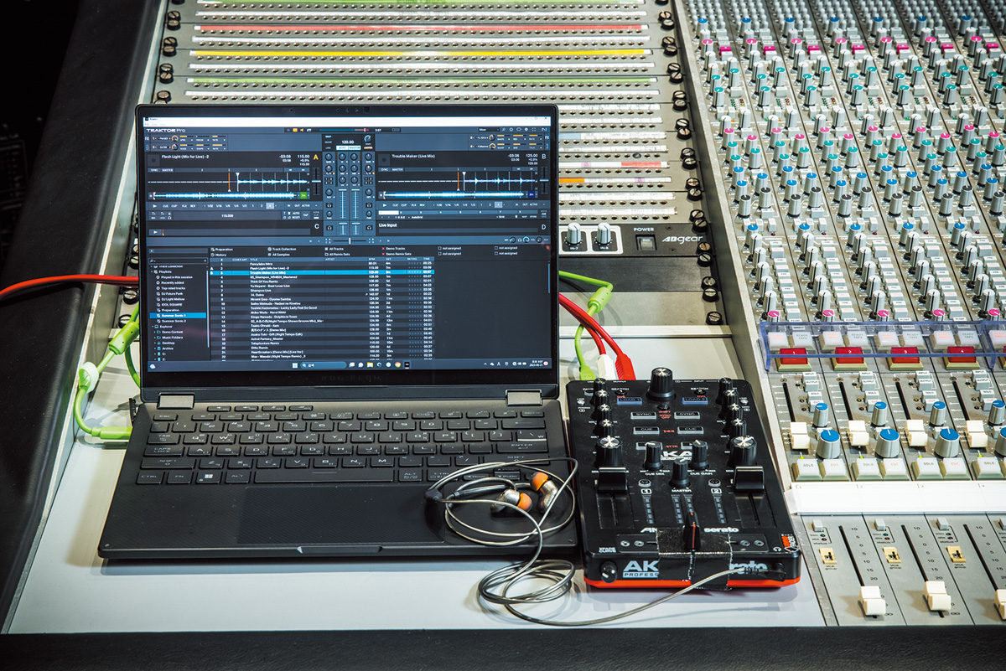Toggle MASTER on Deck A

point(168,170)
